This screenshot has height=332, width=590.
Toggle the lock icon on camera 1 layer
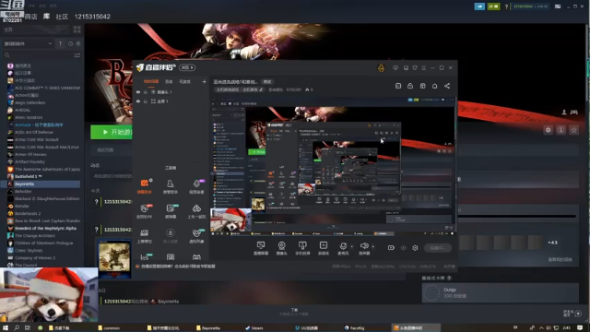[146, 92]
